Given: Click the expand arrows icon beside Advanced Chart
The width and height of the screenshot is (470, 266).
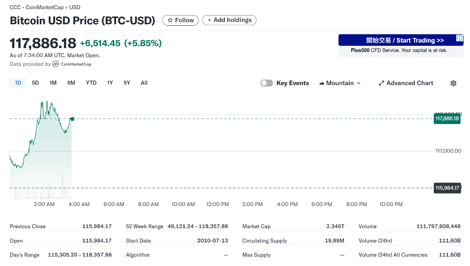Looking at the screenshot, I should pos(381,83).
